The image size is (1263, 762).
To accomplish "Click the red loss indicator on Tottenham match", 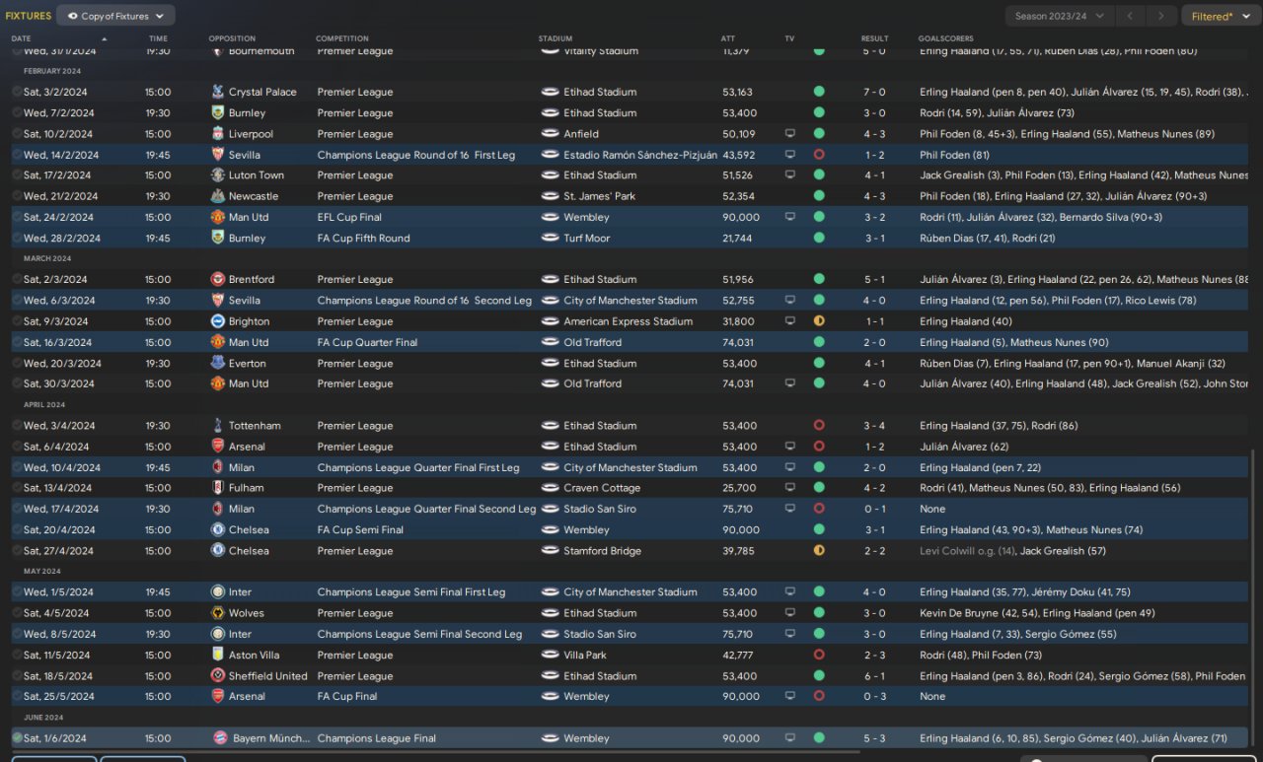I will [x=819, y=426].
